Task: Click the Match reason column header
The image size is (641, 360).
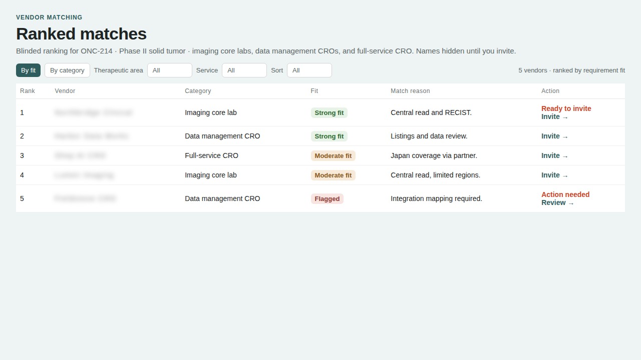Action: 410,91
